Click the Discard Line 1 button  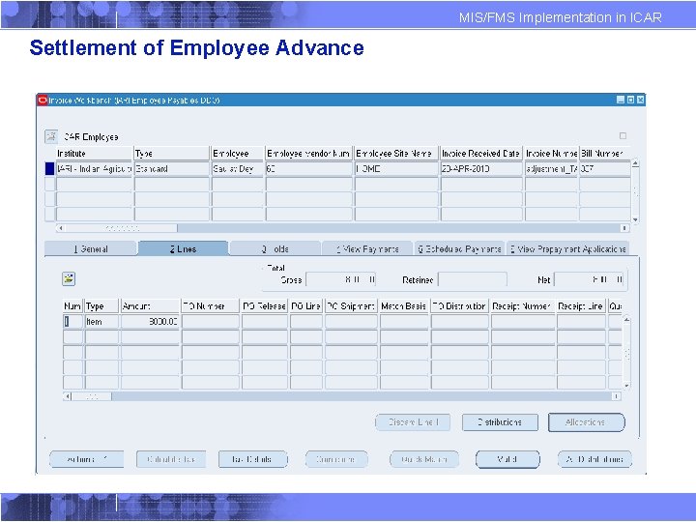pos(413,422)
